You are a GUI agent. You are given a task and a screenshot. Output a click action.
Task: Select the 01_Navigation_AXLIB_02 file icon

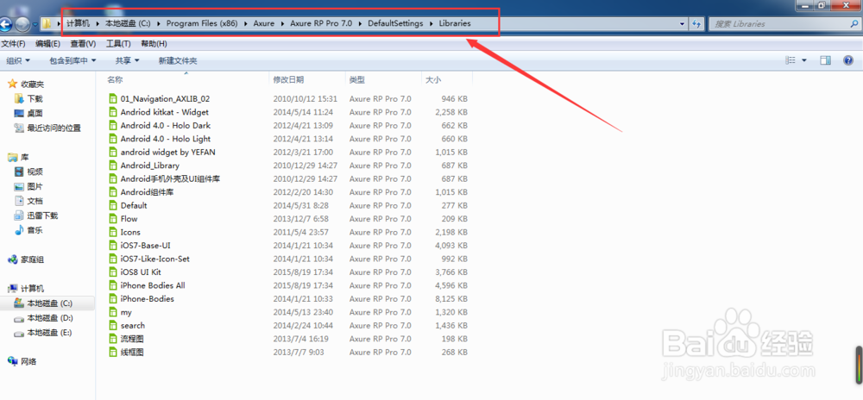click(x=114, y=99)
